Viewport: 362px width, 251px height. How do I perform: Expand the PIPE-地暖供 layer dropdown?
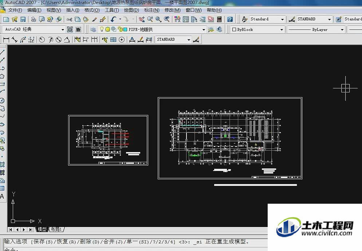(204, 30)
